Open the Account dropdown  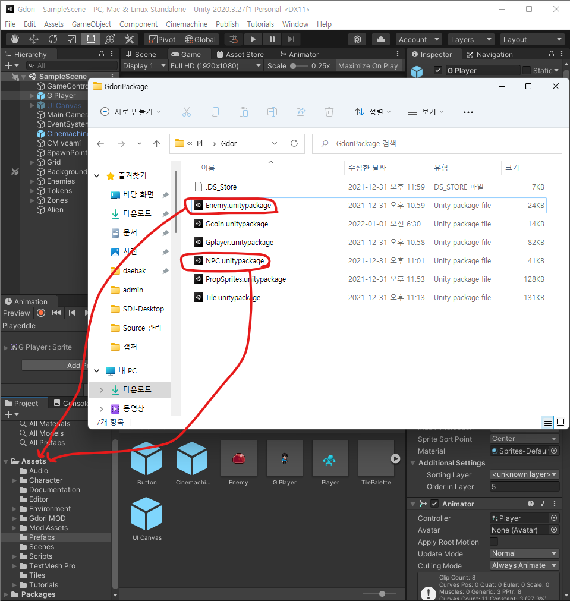tap(418, 39)
